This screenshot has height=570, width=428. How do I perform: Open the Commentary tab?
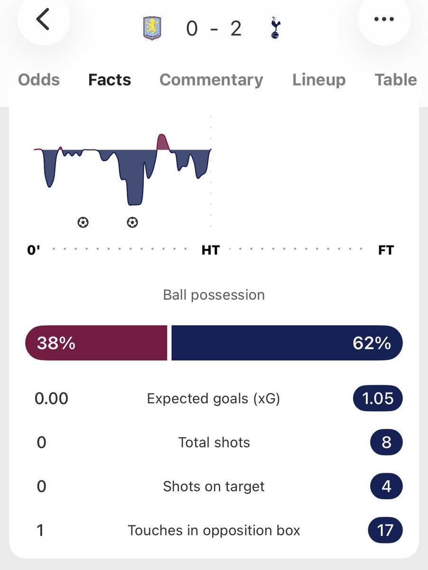[x=211, y=80]
